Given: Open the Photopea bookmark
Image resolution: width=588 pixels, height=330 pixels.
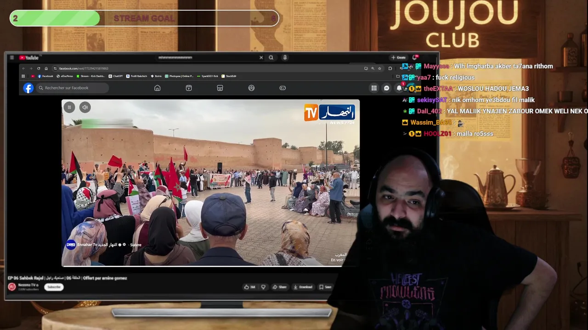Looking at the screenshot, I should (x=179, y=76).
